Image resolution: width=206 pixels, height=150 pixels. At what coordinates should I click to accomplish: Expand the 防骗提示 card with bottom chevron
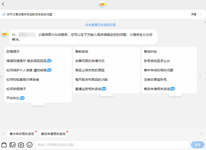pyautogui.click(x=38, y=104)
